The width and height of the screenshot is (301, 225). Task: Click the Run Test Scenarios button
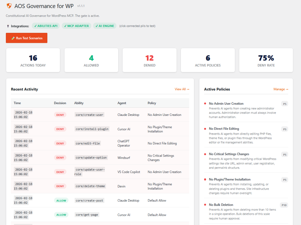click(x=26, y=38)
